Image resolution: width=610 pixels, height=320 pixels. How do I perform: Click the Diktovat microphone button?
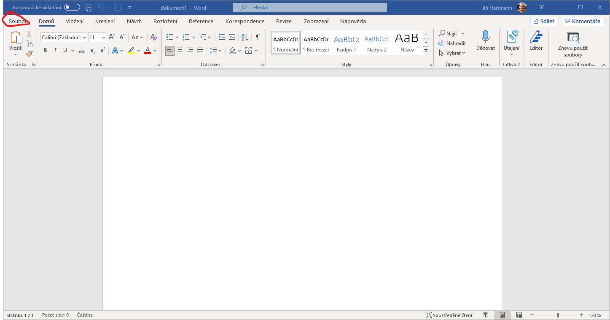coord(486,41)
